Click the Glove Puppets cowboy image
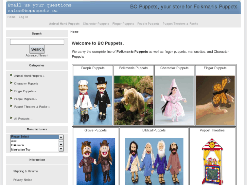This screenshot has width=247, height=185. [96, 161]
